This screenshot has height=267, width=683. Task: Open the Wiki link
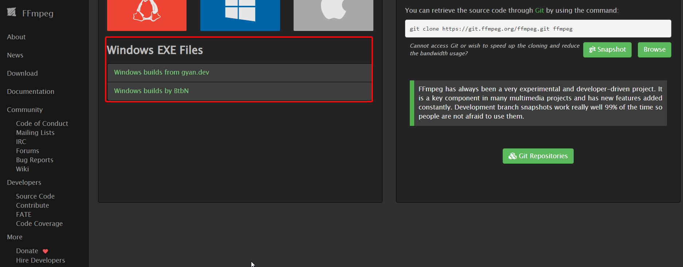[x=22, y=169]
